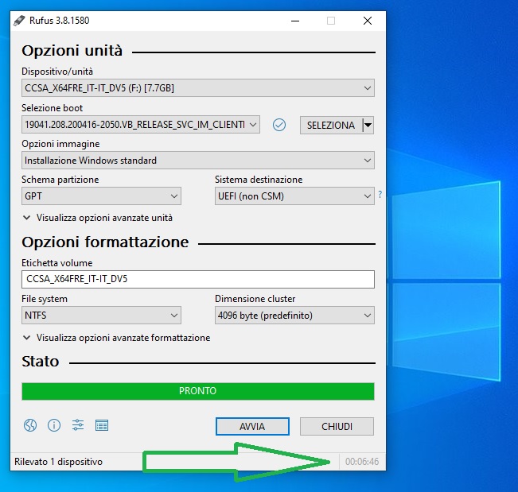
Task: Click the Etichetta volume text field
Action: coord(198,279)
